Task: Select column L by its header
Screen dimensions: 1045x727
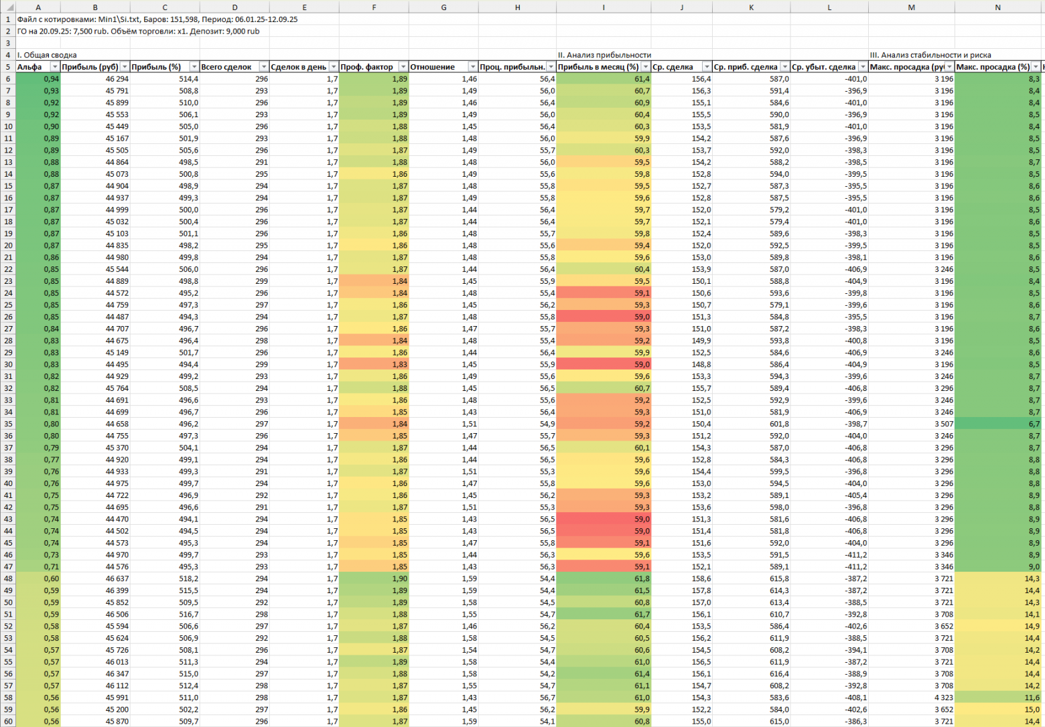Action: 829,7
